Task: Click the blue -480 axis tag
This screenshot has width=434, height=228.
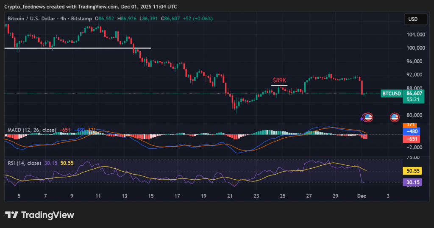Action: (412, 131)
